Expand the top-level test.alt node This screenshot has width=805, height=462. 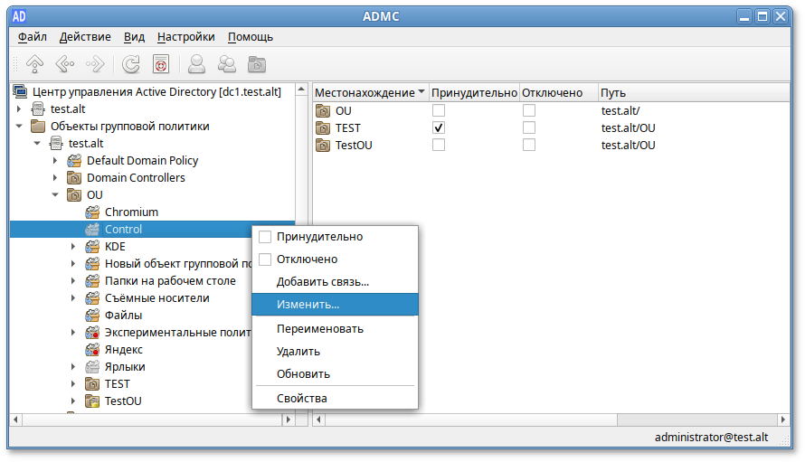[x=19, y=108]
